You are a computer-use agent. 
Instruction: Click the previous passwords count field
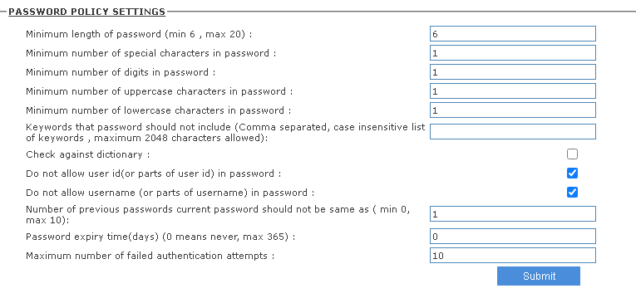[513, 214]
